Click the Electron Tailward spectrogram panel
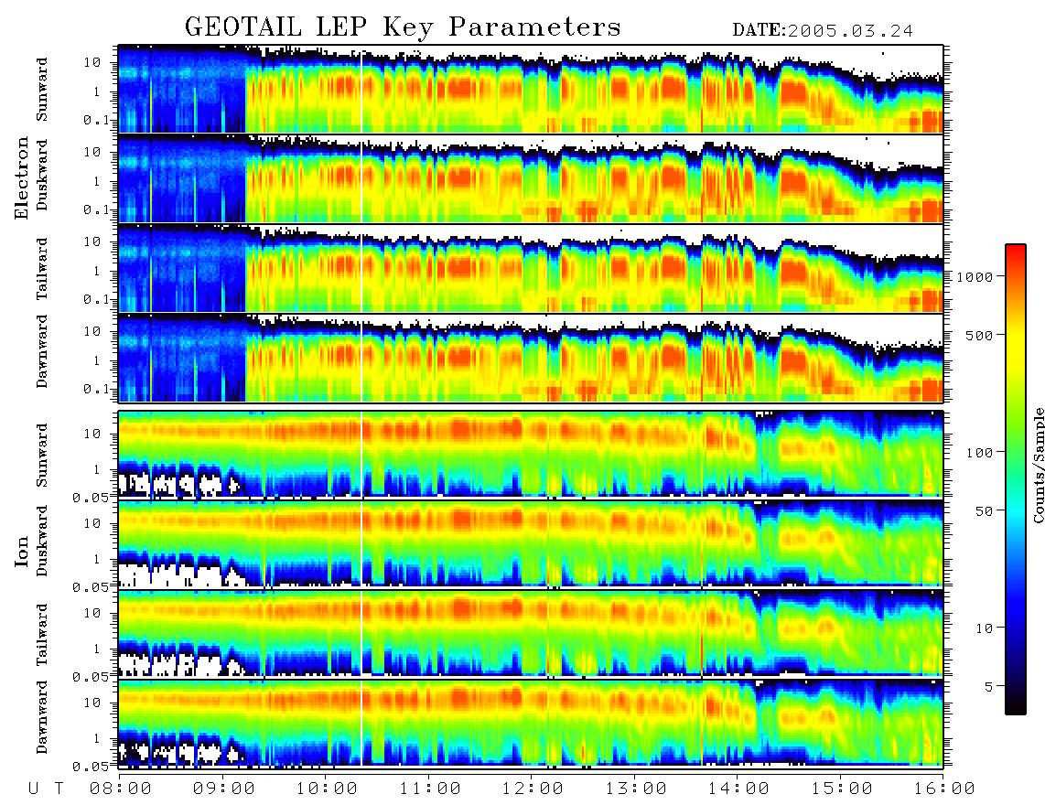This screenshot has width=1045, height=805. 531,269
